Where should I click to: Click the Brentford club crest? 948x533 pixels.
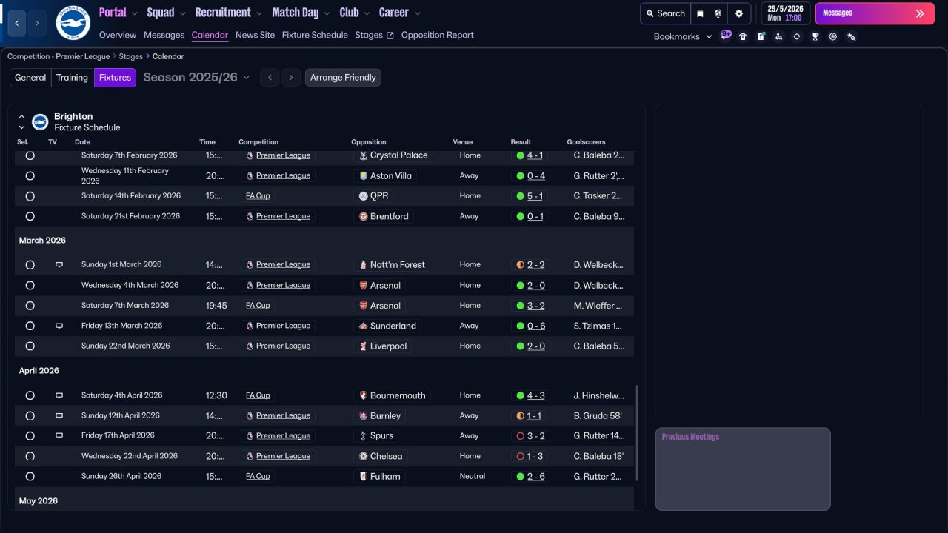(363, 217)
